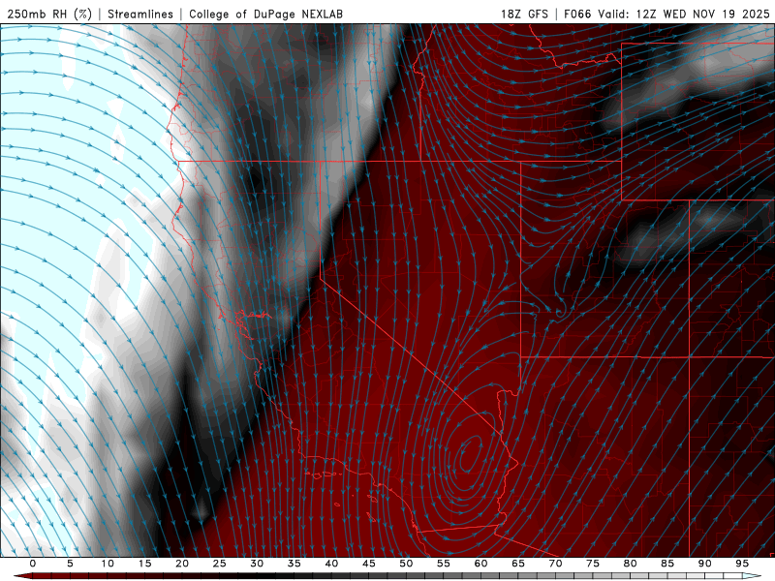
Task: Click the "College of DuPage NEXLAB" header text
Action: [x=265, y=14]
